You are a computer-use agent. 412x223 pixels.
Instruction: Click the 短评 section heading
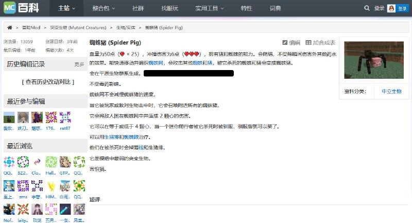95,199
